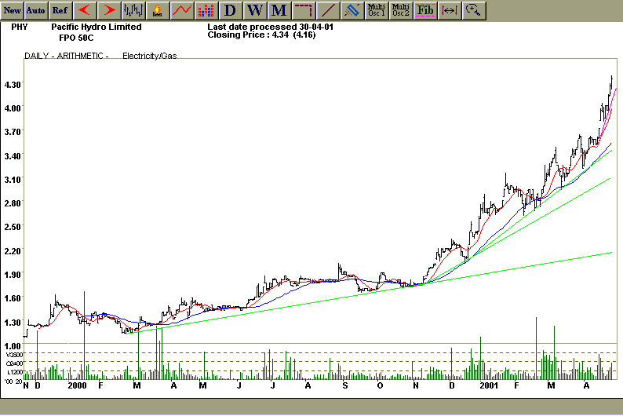
Task: Select the dashed rectangle drawing tool
Action: click(304, 10)
